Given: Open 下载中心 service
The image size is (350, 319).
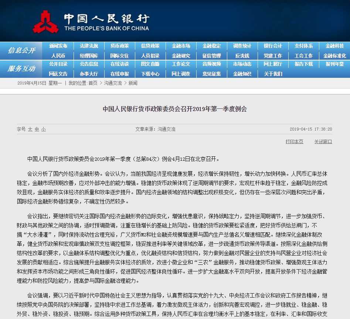Looking at the screenshot, I should click(x=150, y=74).
